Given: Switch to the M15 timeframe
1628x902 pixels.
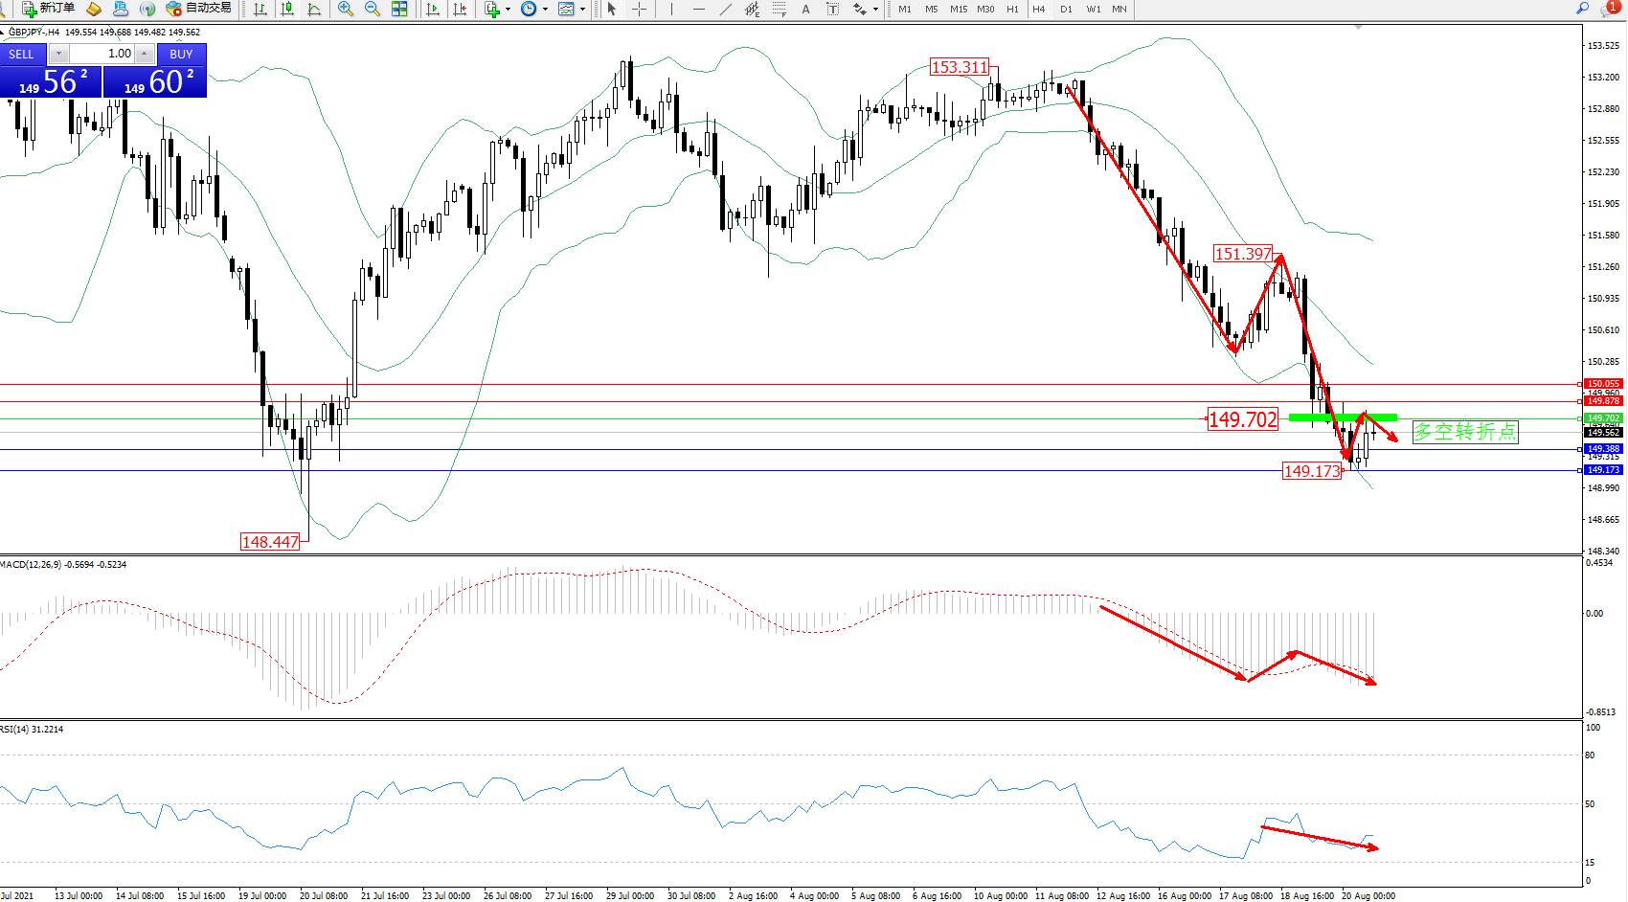Looking at the screenshot, I should (x=958, y=10).
